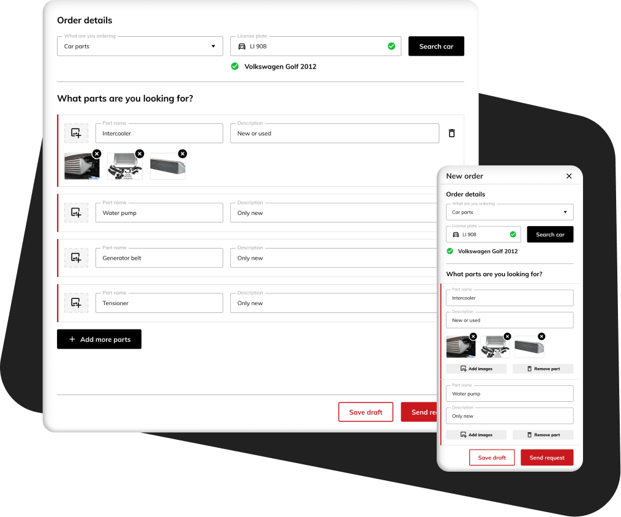Send request from the mobile panel
Image resolution: width=621 pixels, height=517 pixels.
(547, 458)
